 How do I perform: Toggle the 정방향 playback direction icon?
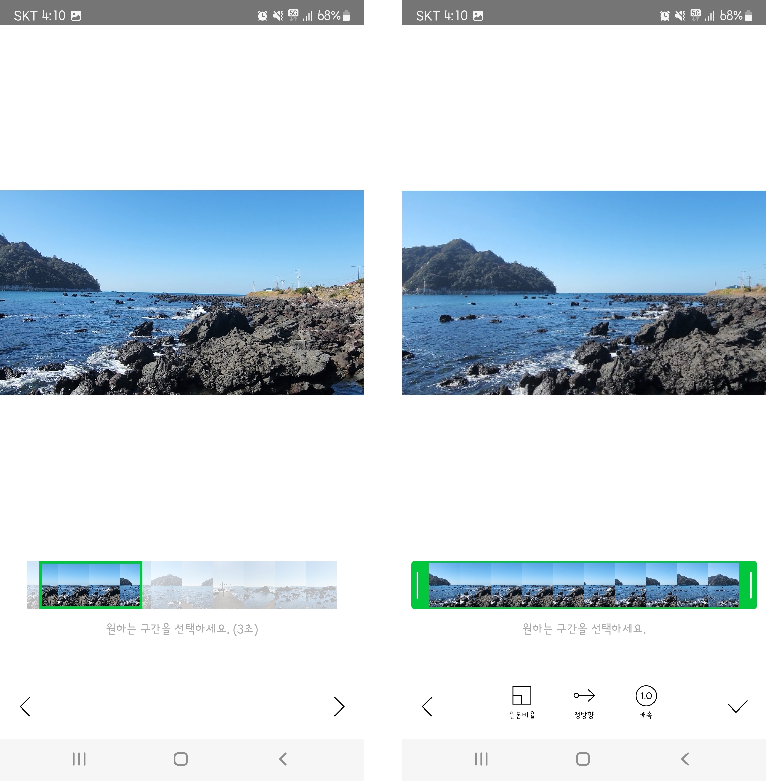584,696
